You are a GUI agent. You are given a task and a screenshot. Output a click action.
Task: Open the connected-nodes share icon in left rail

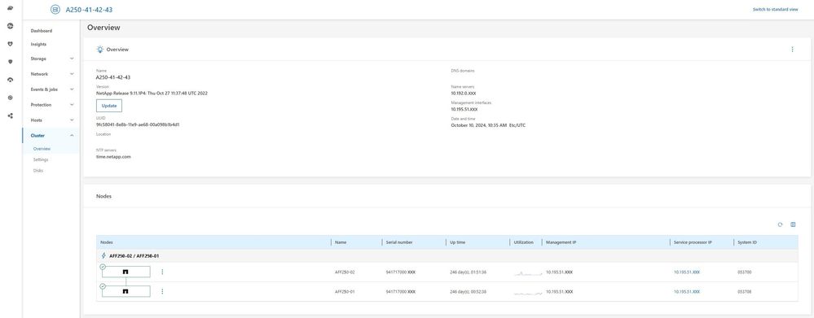(11, 115)
